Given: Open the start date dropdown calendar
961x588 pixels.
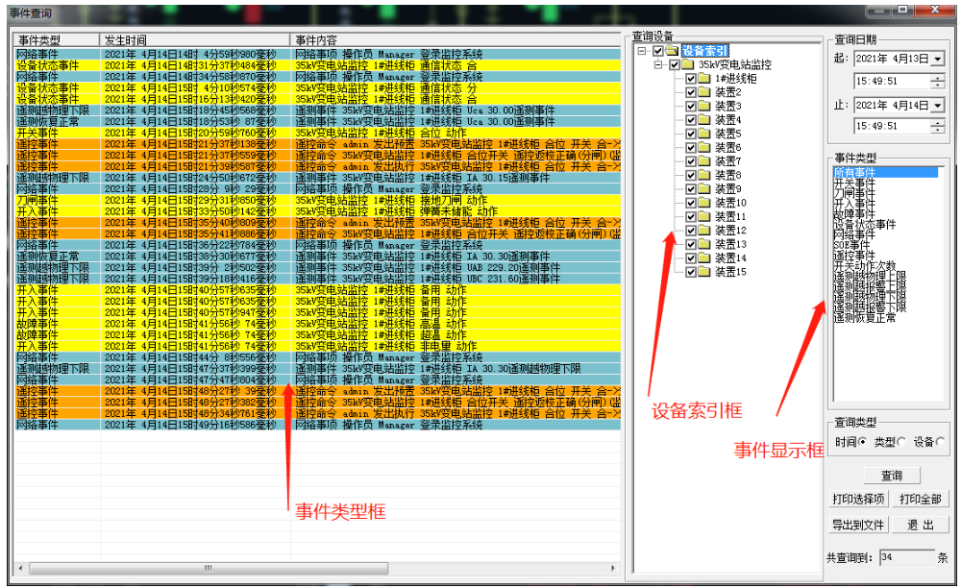Looking at the screenshot, I should pyautogui.click(x=937, y=60).
